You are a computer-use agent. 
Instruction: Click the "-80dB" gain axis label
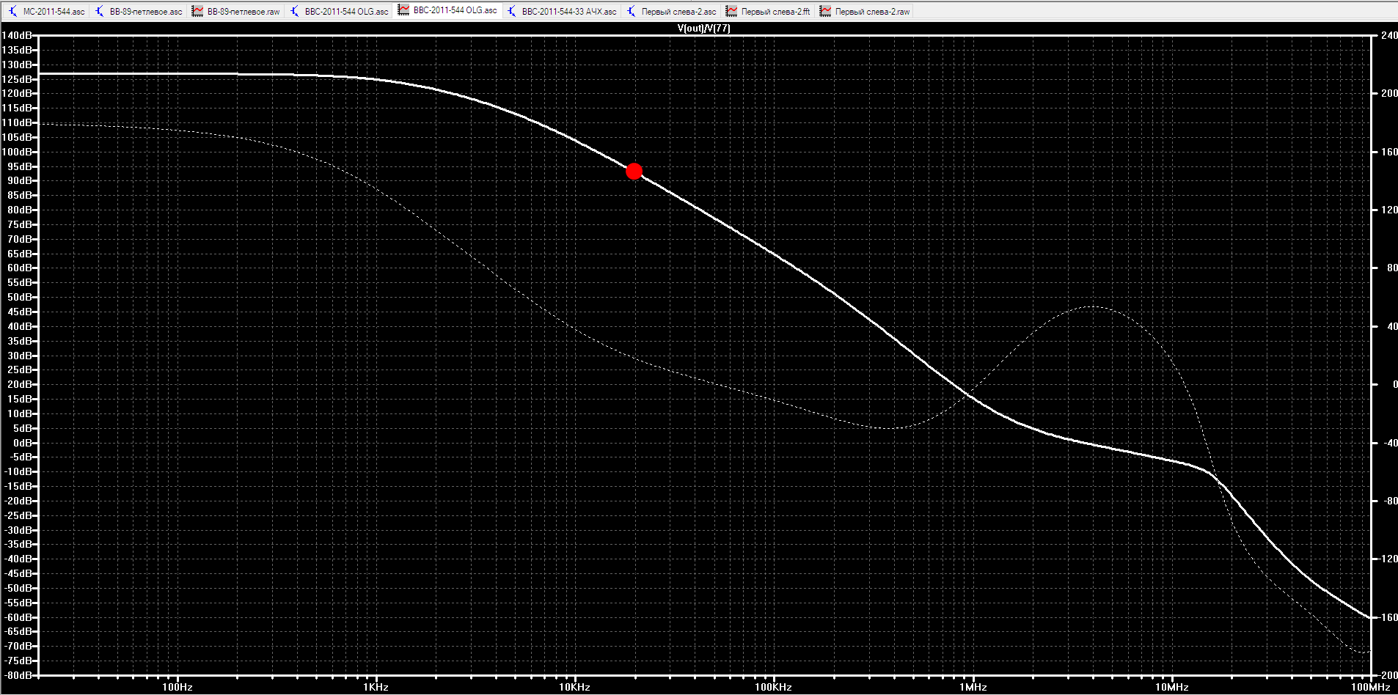click(18, 675)
